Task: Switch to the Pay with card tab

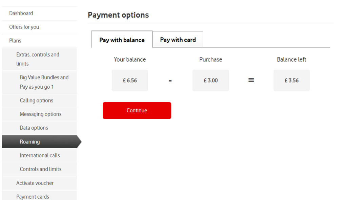Action: tap(178, 40)
